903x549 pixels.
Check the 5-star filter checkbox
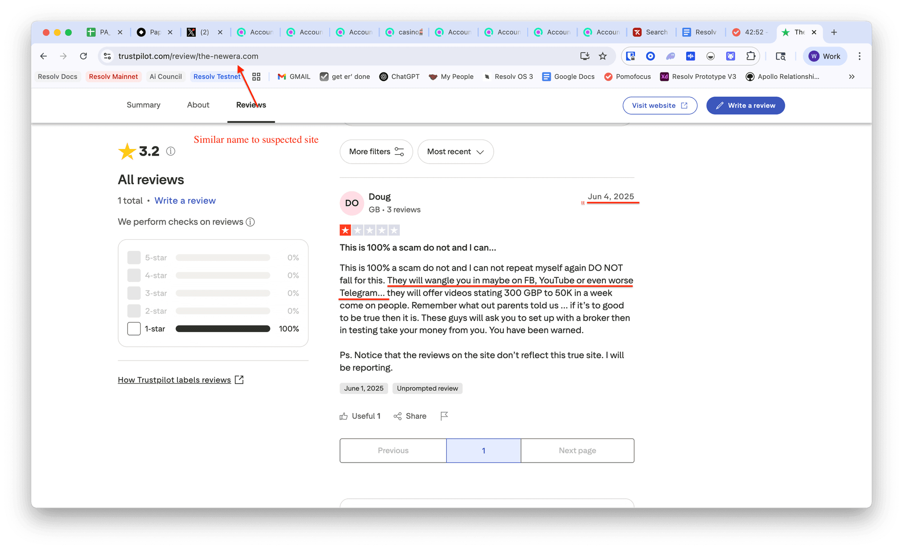[134, 258]
